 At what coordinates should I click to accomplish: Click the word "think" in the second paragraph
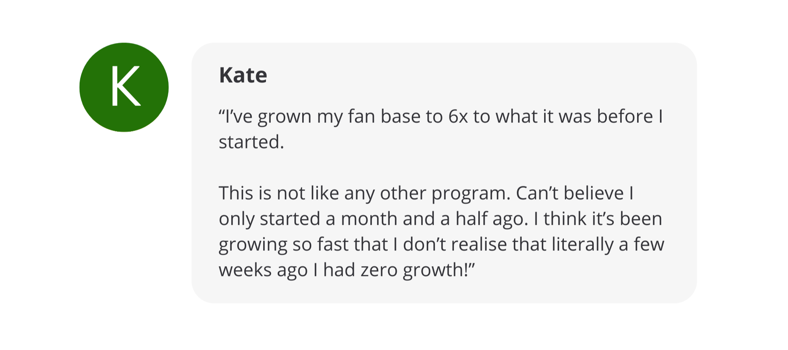(565, 219)
